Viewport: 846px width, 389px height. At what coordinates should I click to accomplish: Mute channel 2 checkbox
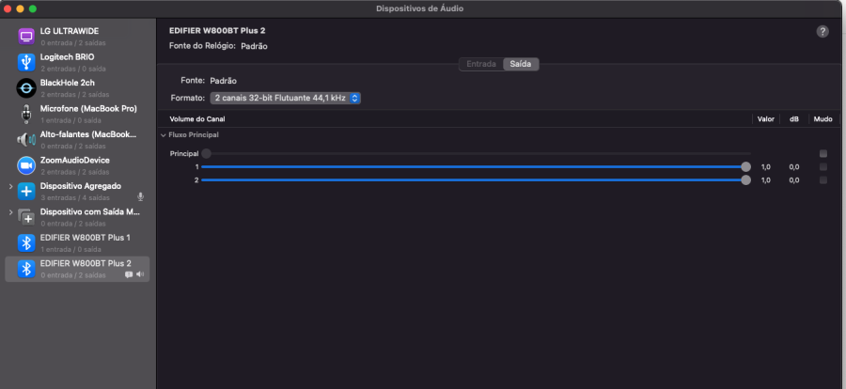pos(822,180)
